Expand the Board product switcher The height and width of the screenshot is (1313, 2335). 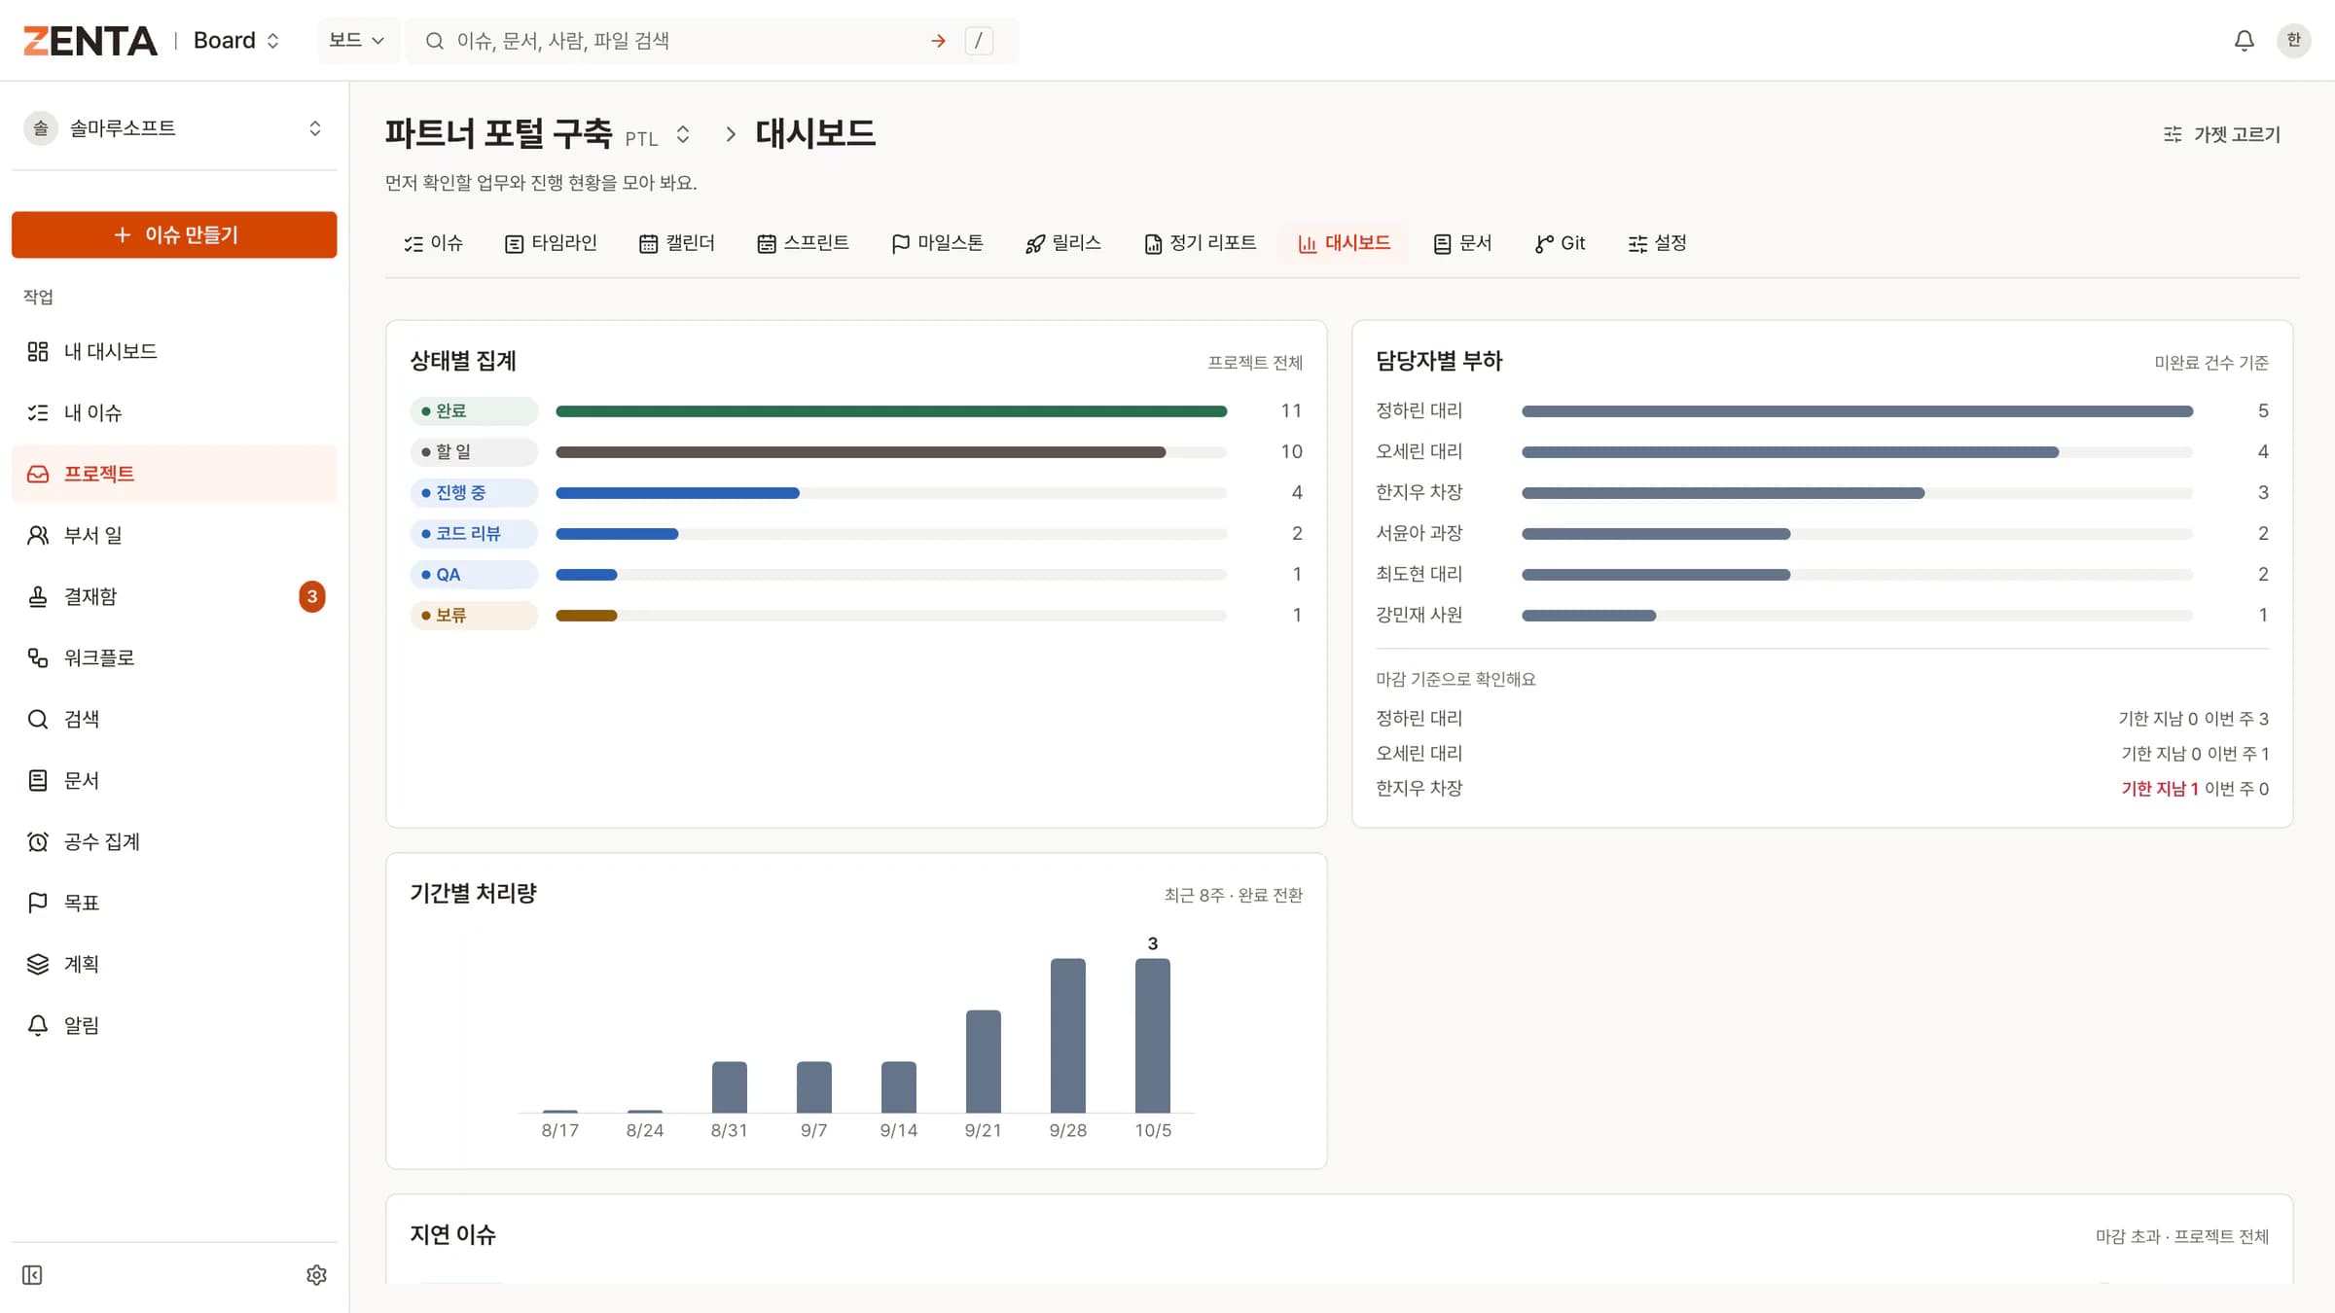(x=236, y=41)
